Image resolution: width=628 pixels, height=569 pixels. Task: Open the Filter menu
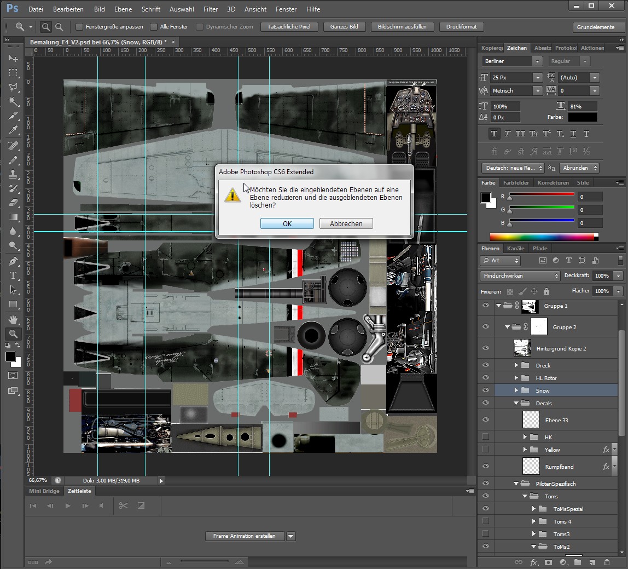click(x=211, y=9)
